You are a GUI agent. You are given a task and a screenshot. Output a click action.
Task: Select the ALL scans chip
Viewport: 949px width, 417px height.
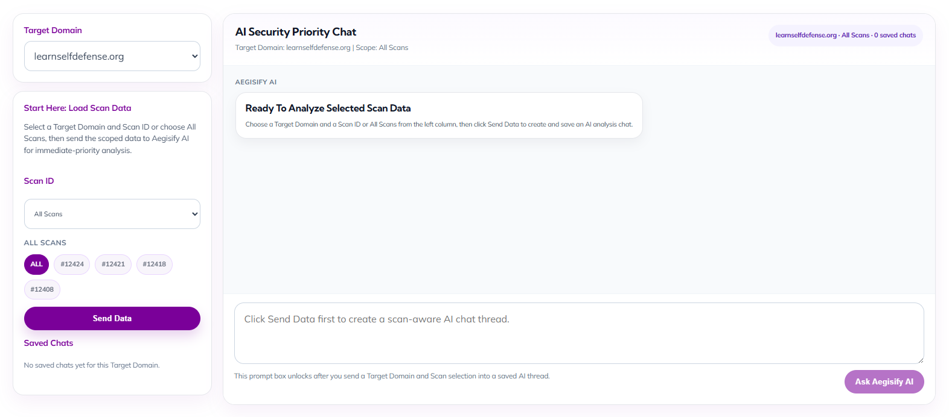coord(36,264)
